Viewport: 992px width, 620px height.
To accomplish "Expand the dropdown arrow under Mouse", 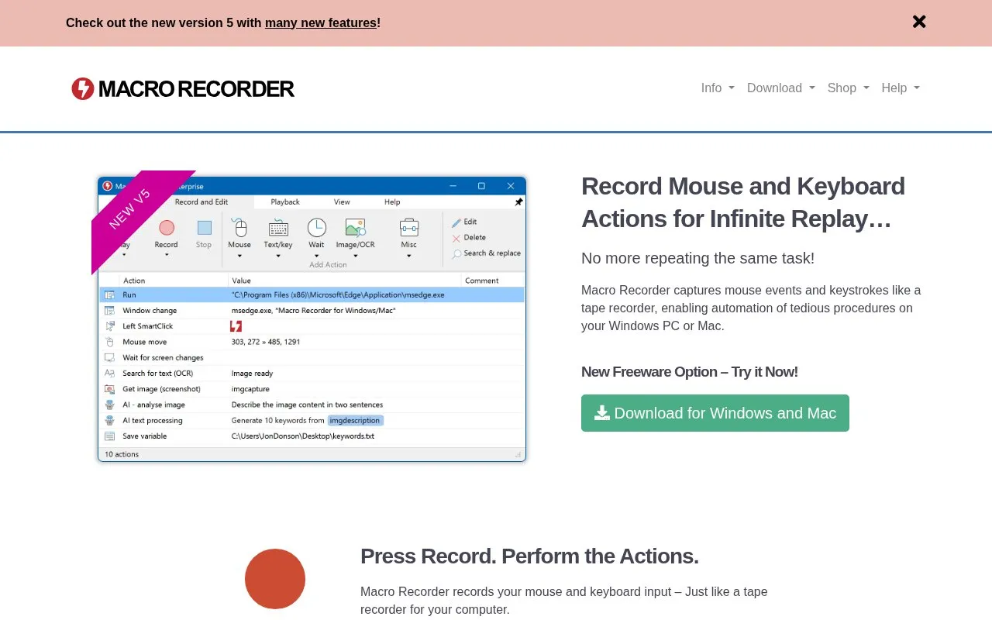I will pos(239,256).
